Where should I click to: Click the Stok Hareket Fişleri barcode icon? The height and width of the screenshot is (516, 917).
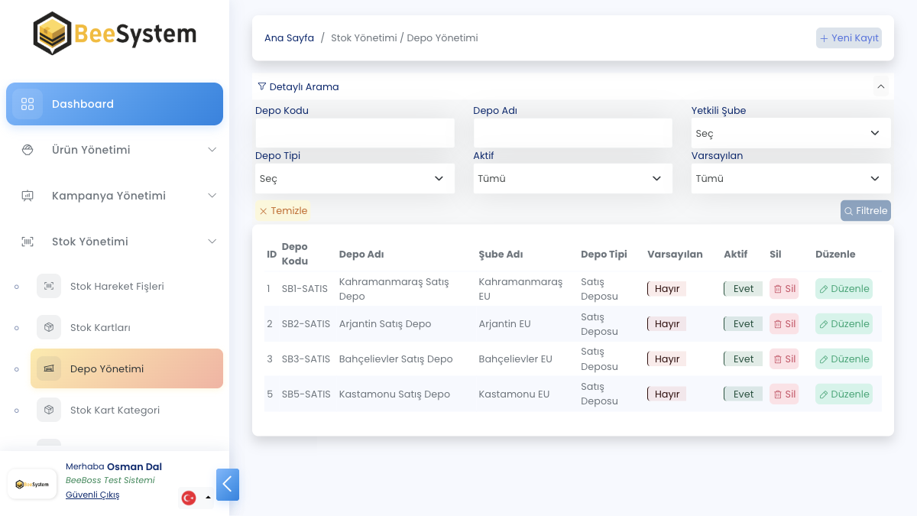click(49, 286)
